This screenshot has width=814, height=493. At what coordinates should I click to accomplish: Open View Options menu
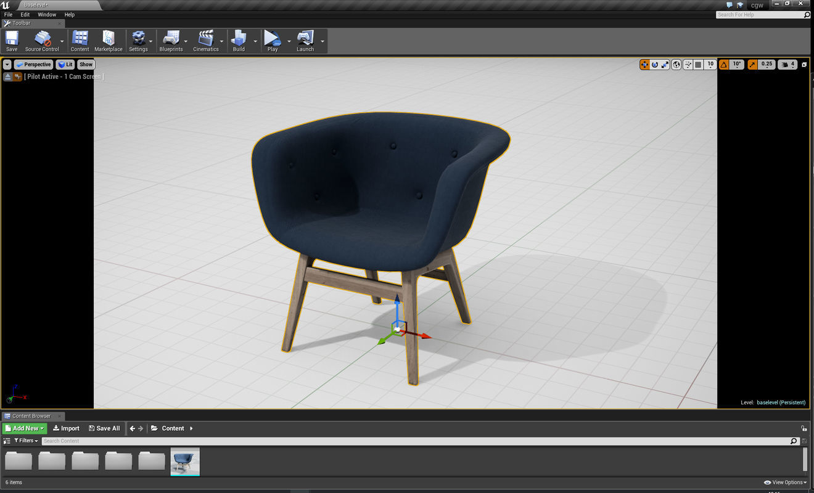tap(786, 483)
